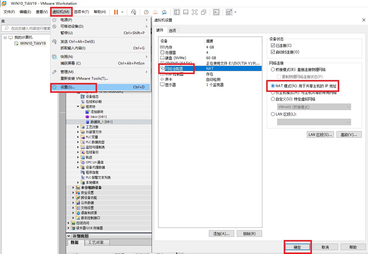
Task: Open the stretch display dropdown arrow
Action: click(x=235, y=12)
